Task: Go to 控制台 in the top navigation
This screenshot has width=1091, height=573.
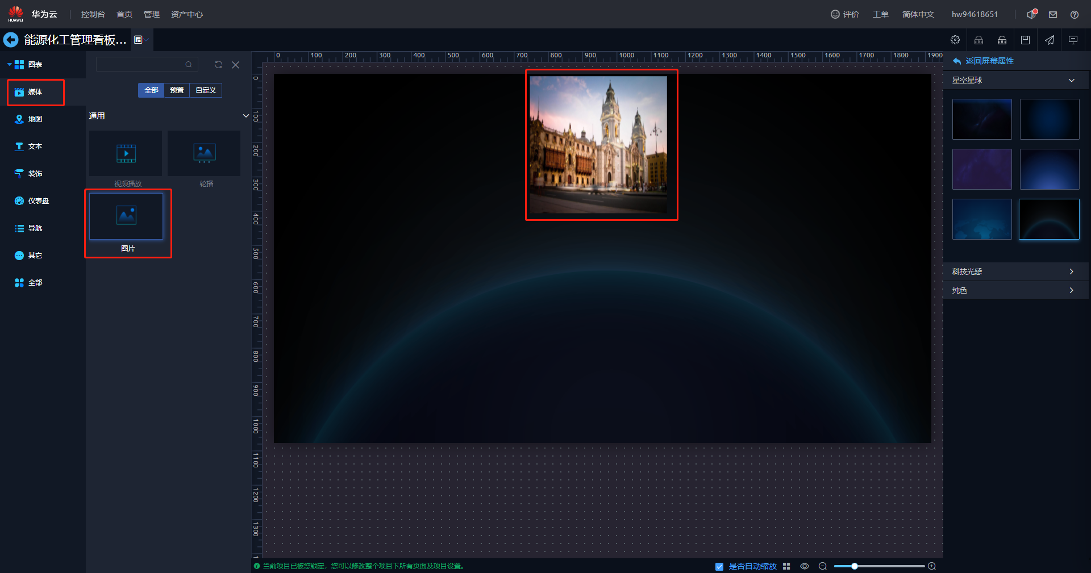Action: coord(93,14)
